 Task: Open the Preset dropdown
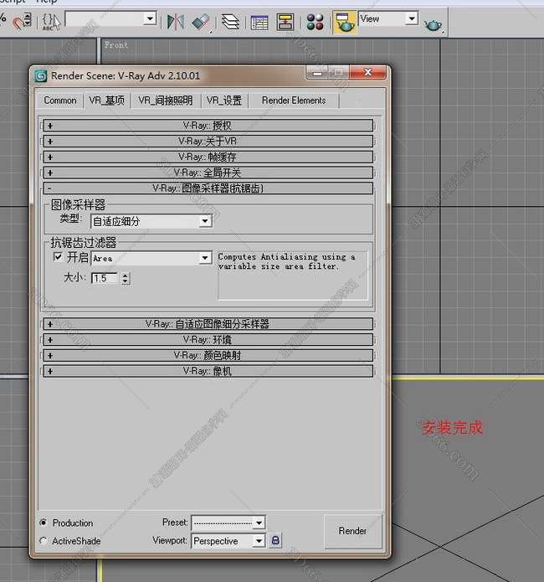coord(228,523)
